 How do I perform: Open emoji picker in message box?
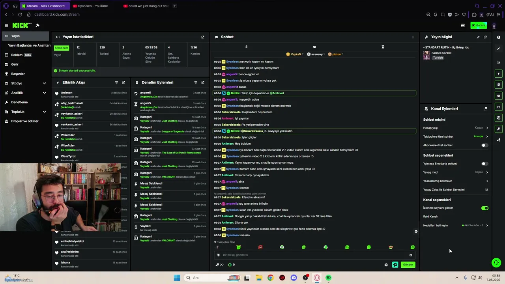[411, 255]
